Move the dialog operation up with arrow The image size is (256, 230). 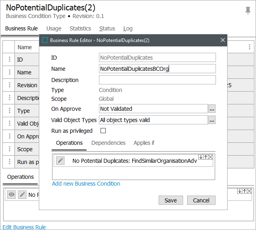tap(206, 157)
